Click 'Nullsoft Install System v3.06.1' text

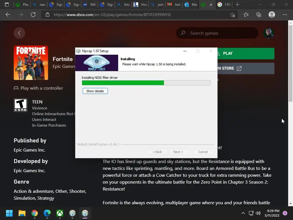98,144
